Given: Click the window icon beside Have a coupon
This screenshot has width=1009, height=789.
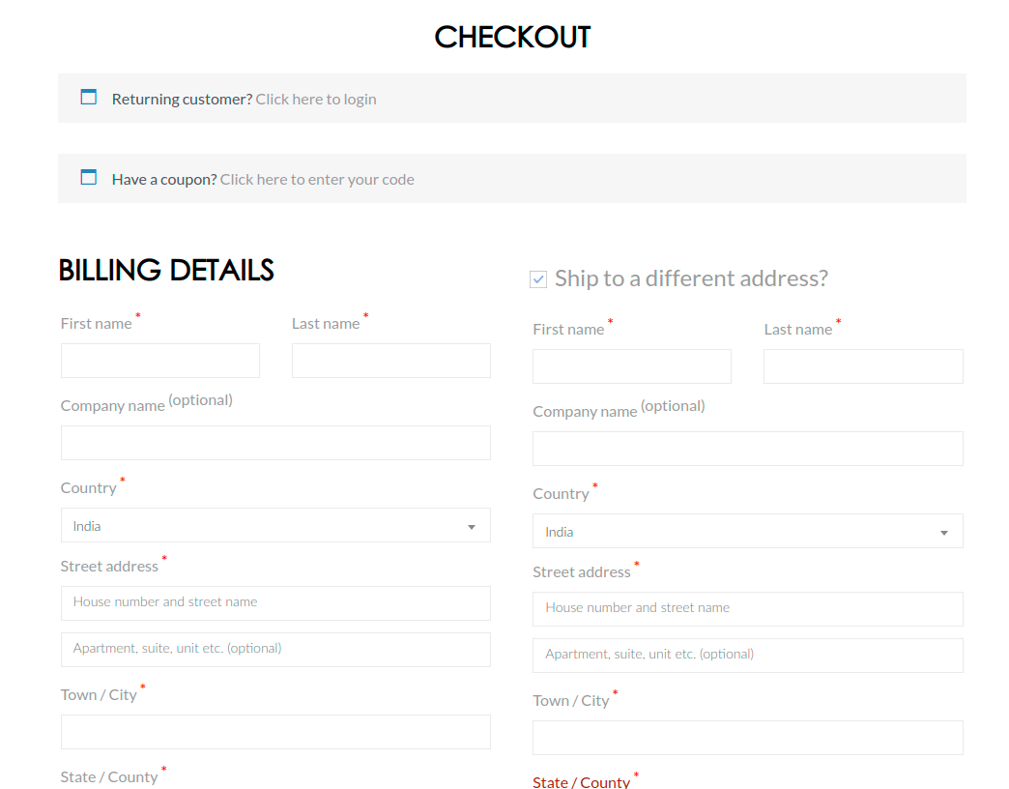Looking at the screenshot, I should [88, 177].
